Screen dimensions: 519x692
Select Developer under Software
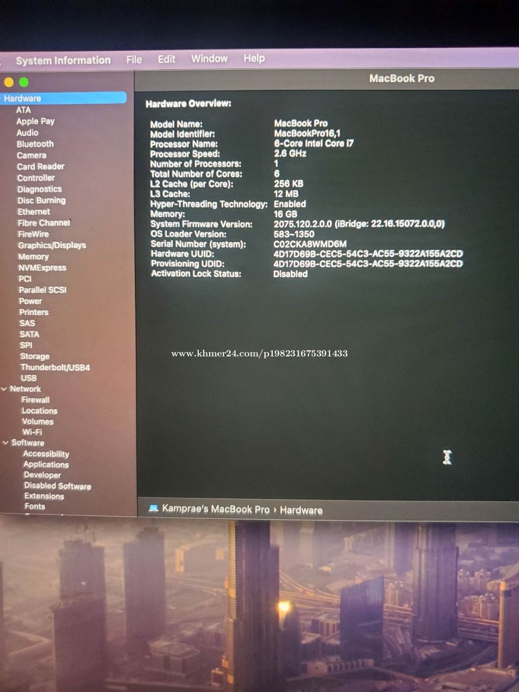coord(42,475)
